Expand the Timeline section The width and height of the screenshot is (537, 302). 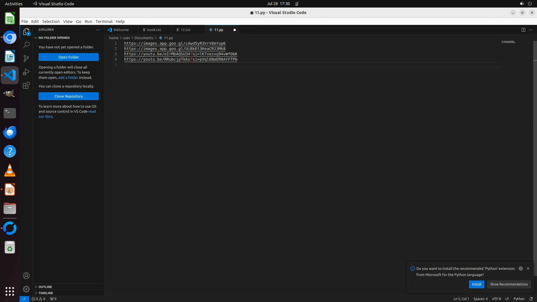(x=46, y=293)
